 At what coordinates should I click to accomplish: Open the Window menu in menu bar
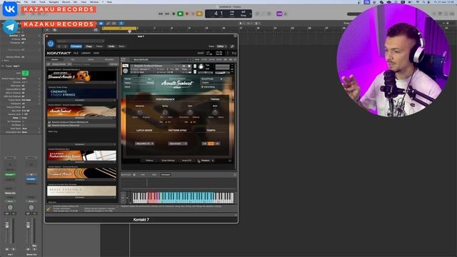[94, 1]
